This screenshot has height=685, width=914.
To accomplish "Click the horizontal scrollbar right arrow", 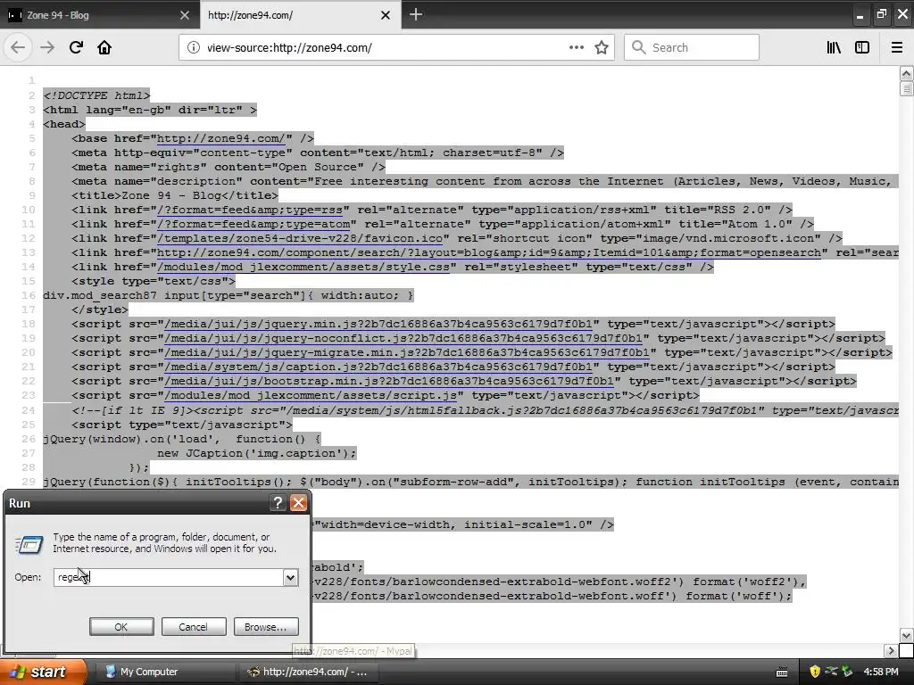I will (x=891, y=650).
